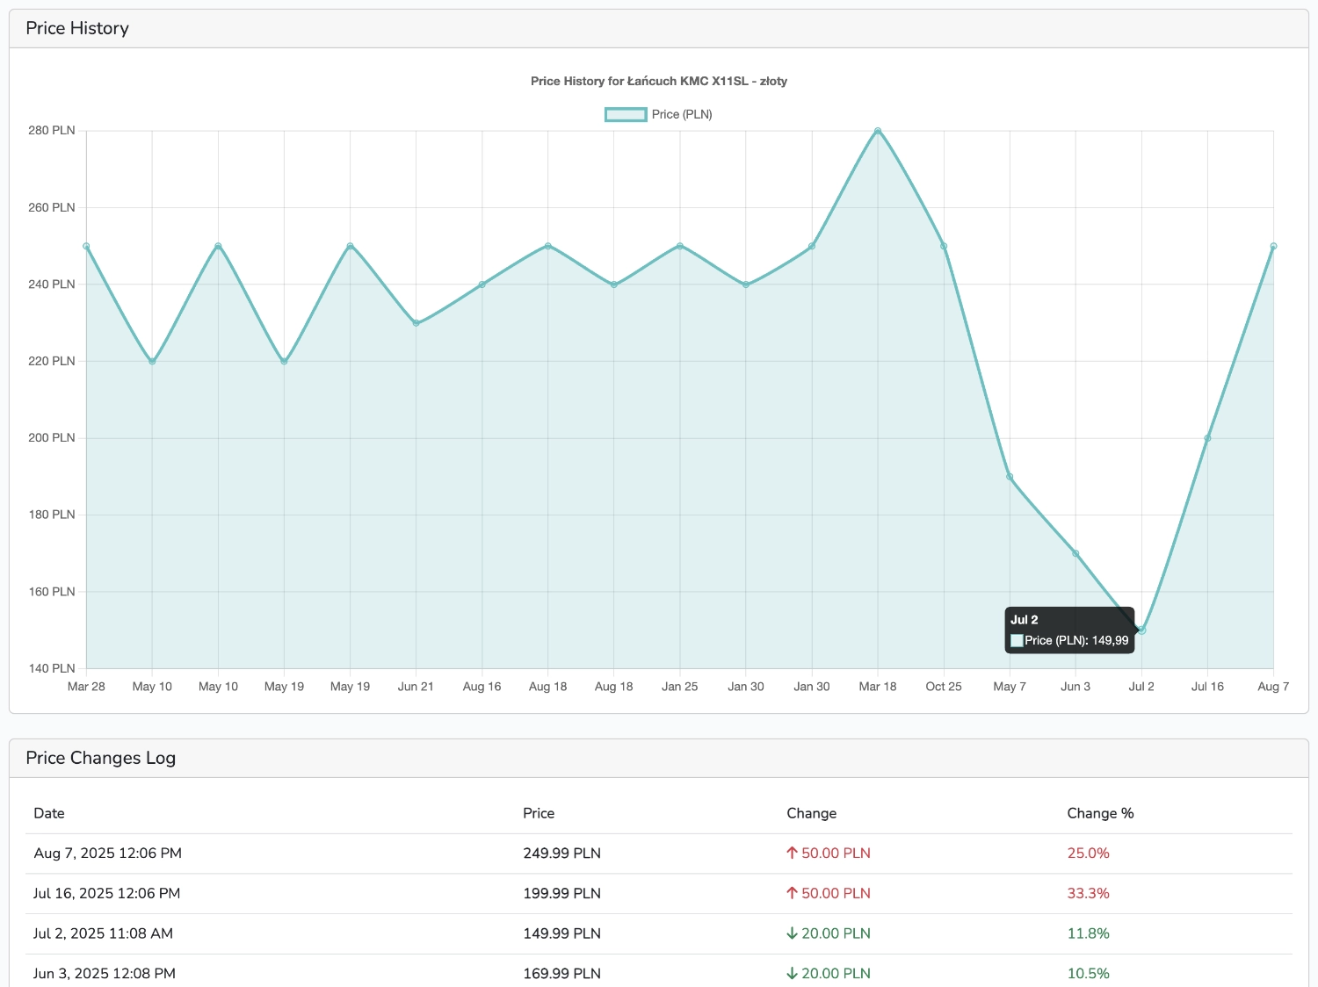Viewport: 1318px width, 987px height.
Task: Click the Change column header
Action: (x=811, y=813)
